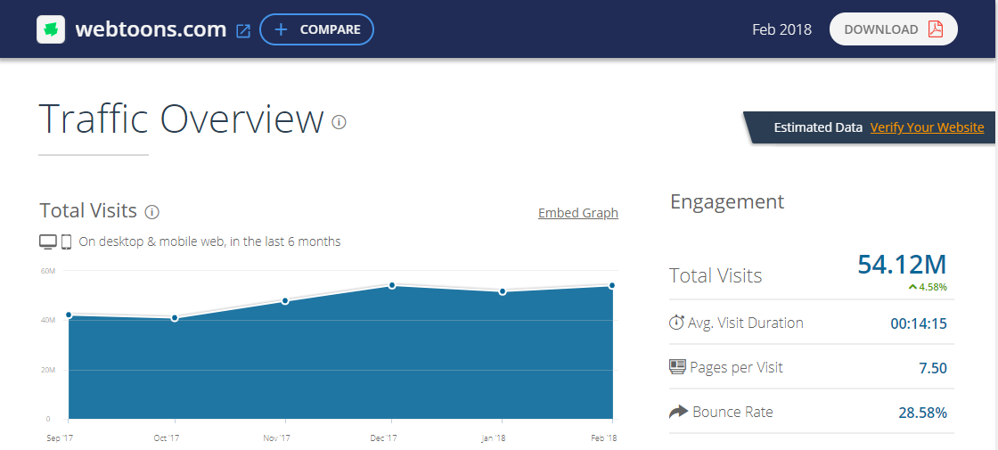The width and height of the screenshot is (998, 450).
Task: Open the Verify Your Website link
Action: (x=927, y=127)
